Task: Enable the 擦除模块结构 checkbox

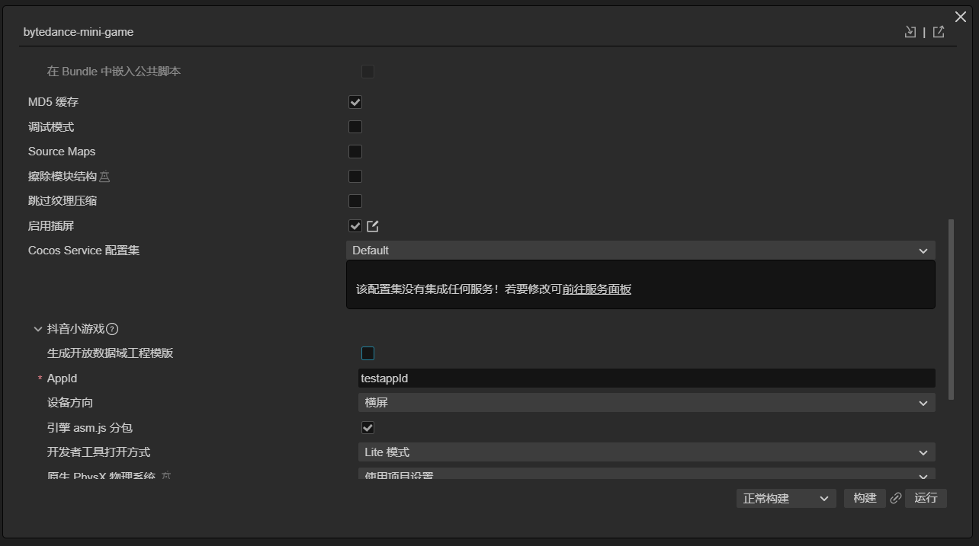Action: click(x=355, y=176)
